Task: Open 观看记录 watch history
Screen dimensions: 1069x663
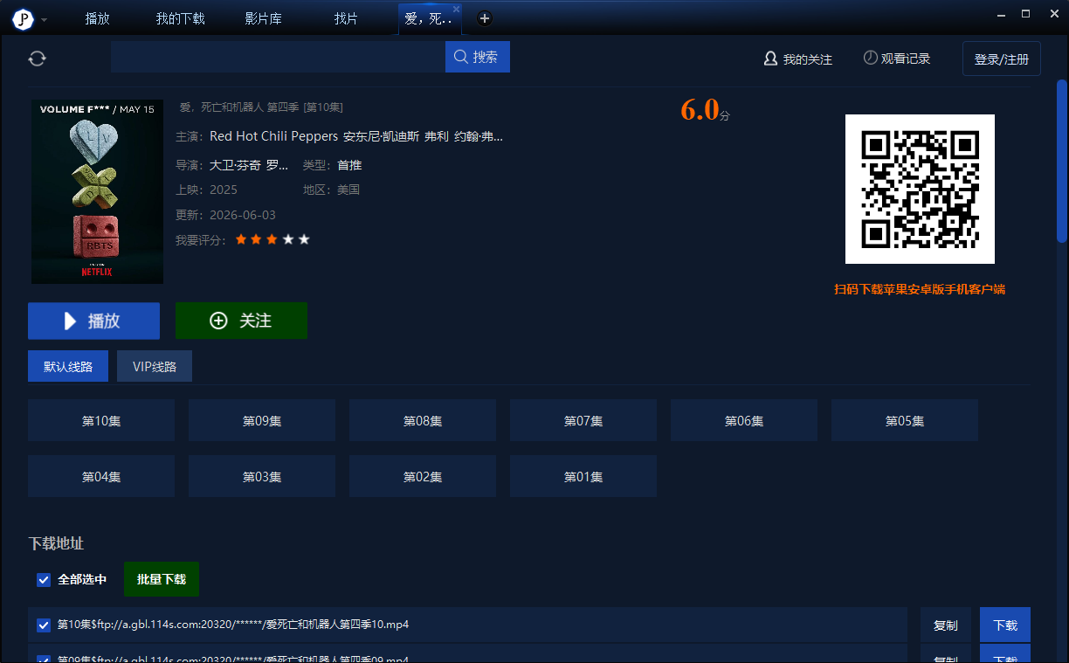Action: 897,59
